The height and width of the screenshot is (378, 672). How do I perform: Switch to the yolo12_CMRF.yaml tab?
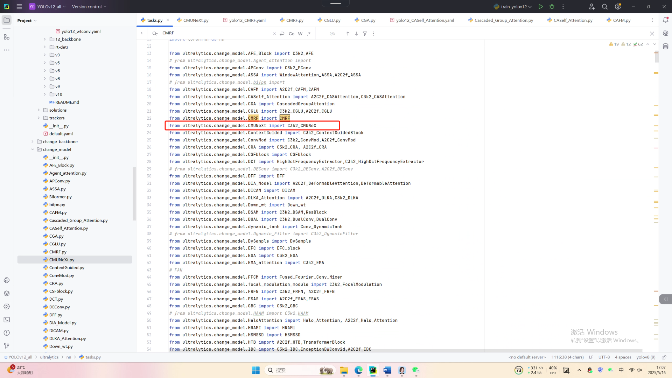247,20
